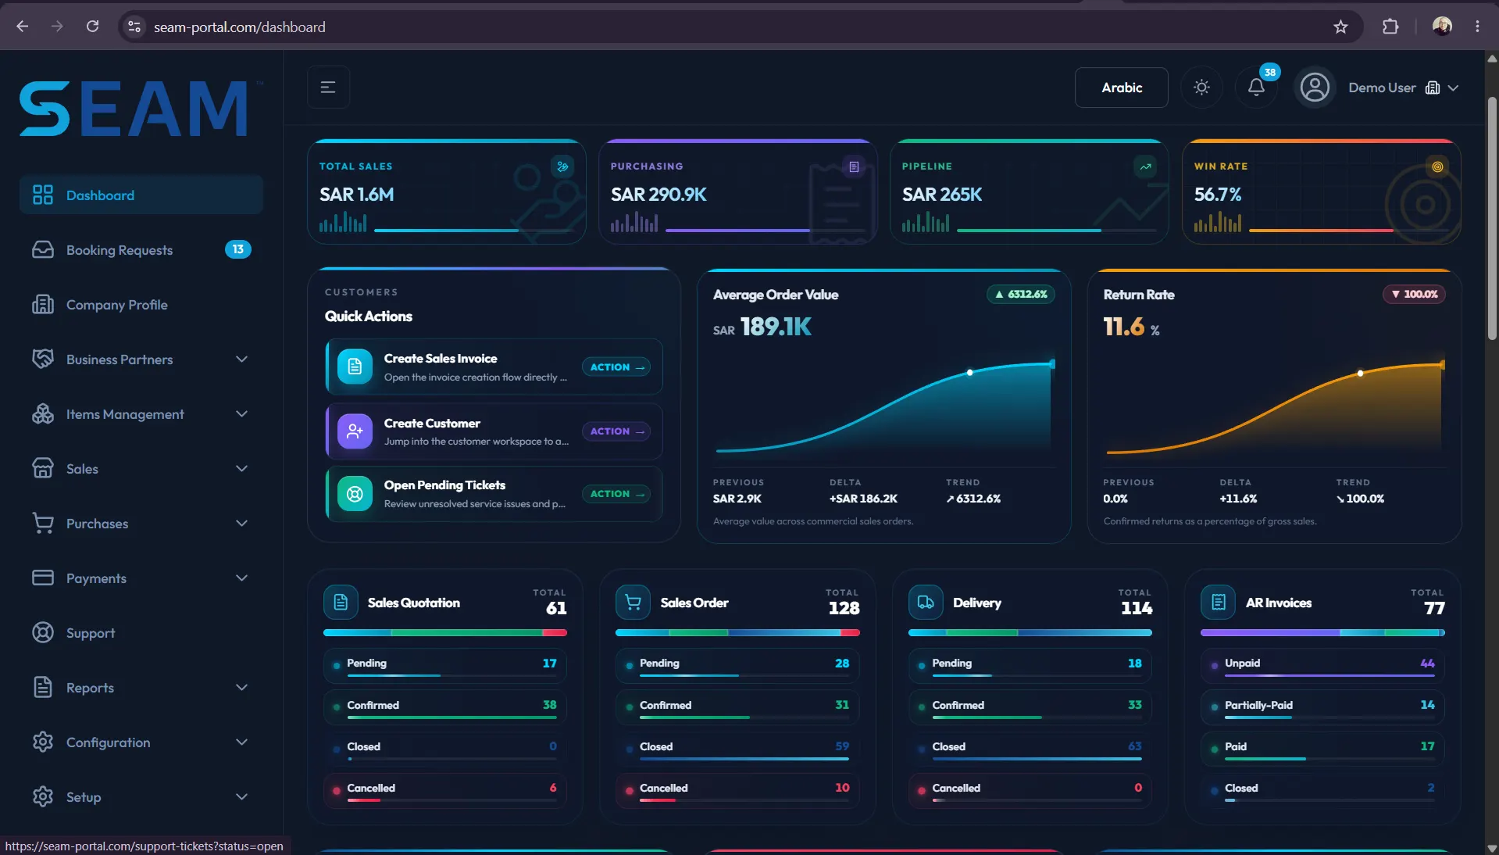Open Dashboard in the sidebar
The image size is (1499, 855).
141,195
